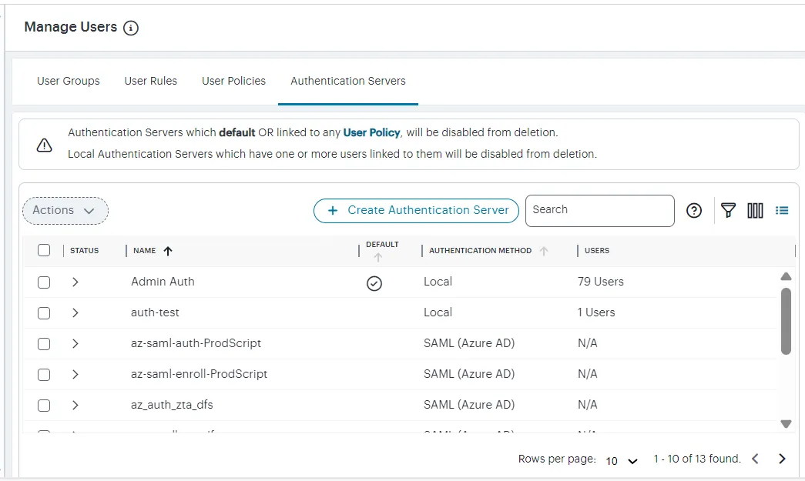Image resolution: width=805 pixels, height=481 pixels.
Task: Open the auth-test server name
Action: point(155,312)
